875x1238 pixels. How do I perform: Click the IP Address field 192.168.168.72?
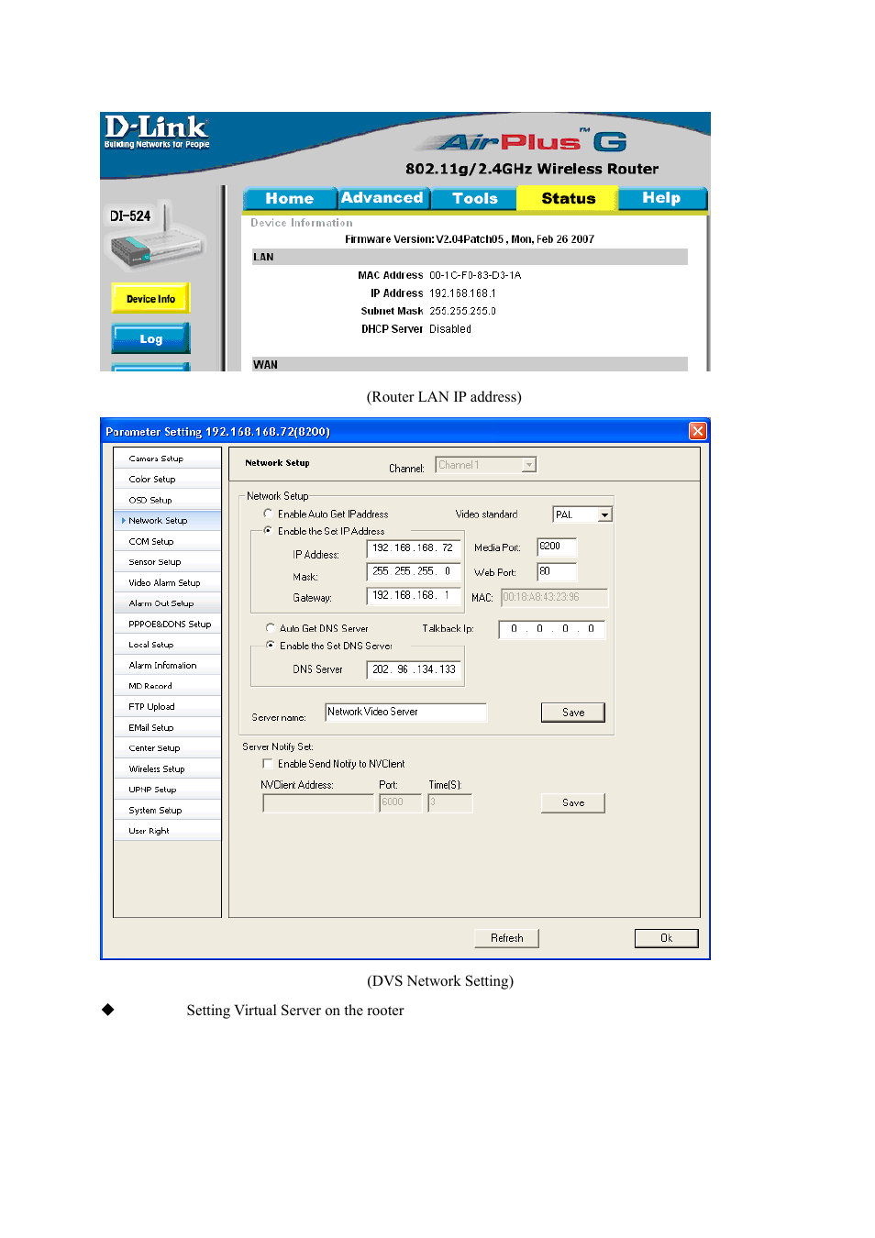click(414, 548)
